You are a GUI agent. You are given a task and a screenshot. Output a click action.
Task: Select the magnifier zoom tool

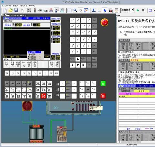pyautogui.click(x=75, y=10)
